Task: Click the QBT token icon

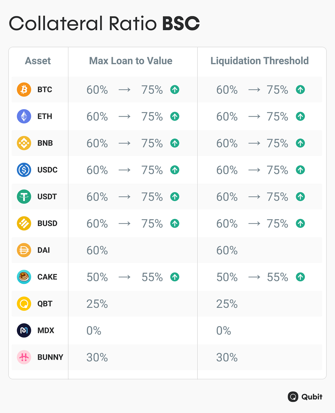Action: (24, 304)
